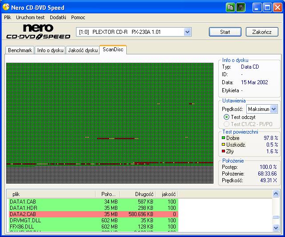Image resolution: width=285 pixels, height=237 pixels.
Task: Click the Start button
Action: point(225,32)
